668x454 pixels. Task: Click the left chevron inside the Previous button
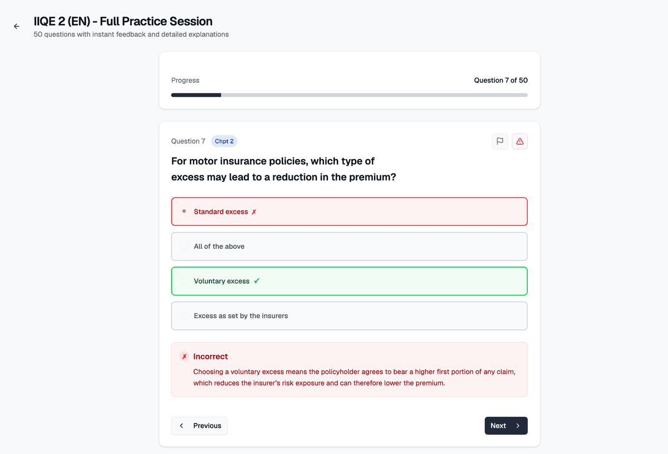point(181,426)
